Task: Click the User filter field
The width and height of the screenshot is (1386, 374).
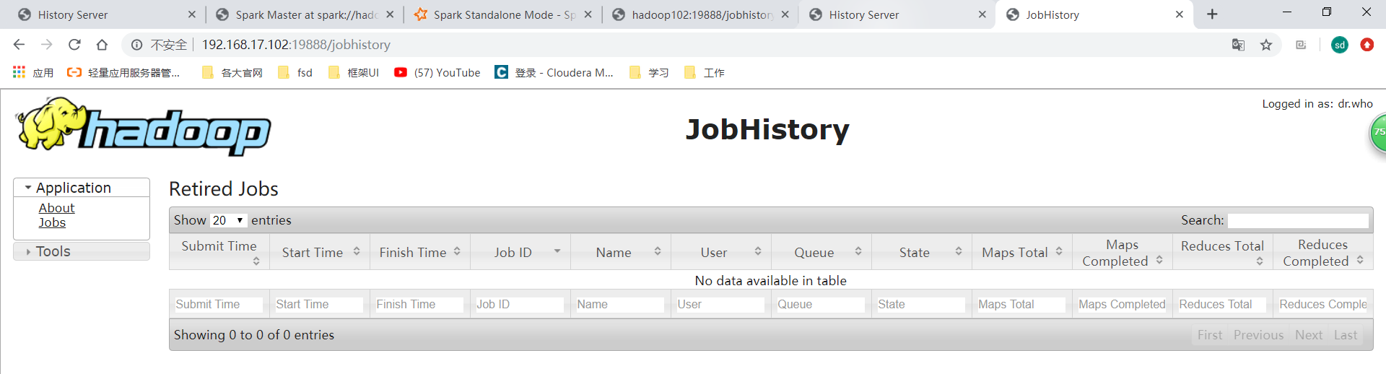Action: pyautogui.click(x=720, y=305)
